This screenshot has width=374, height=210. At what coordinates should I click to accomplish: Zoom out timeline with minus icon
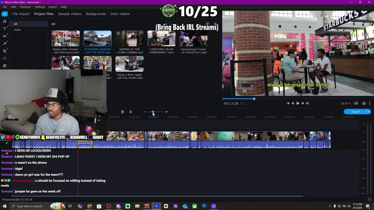pyautogui.click(x=145, y=112)
